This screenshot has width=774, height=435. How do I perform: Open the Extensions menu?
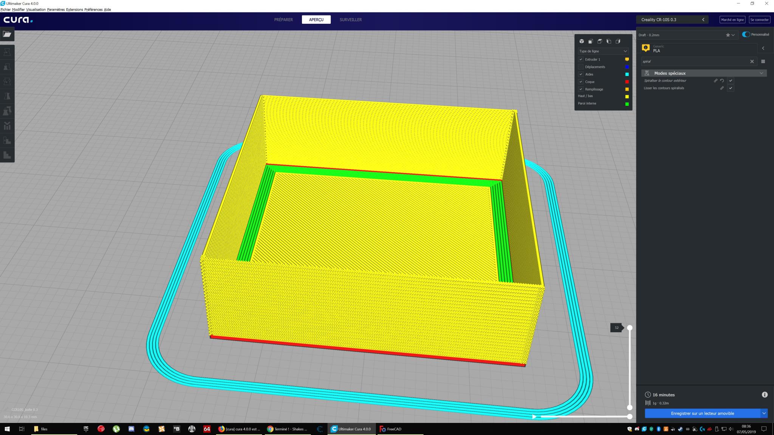pos(74,9)
